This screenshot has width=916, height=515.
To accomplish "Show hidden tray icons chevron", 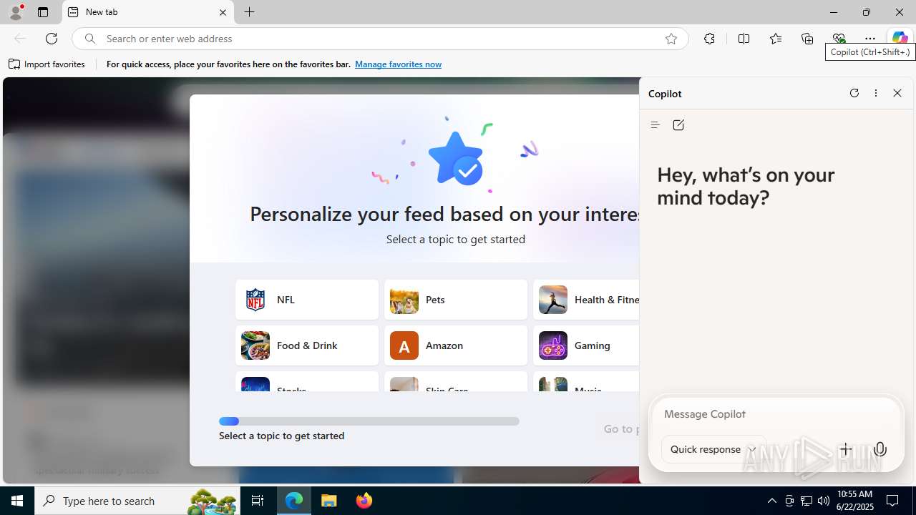I will [x=771, y=501].
